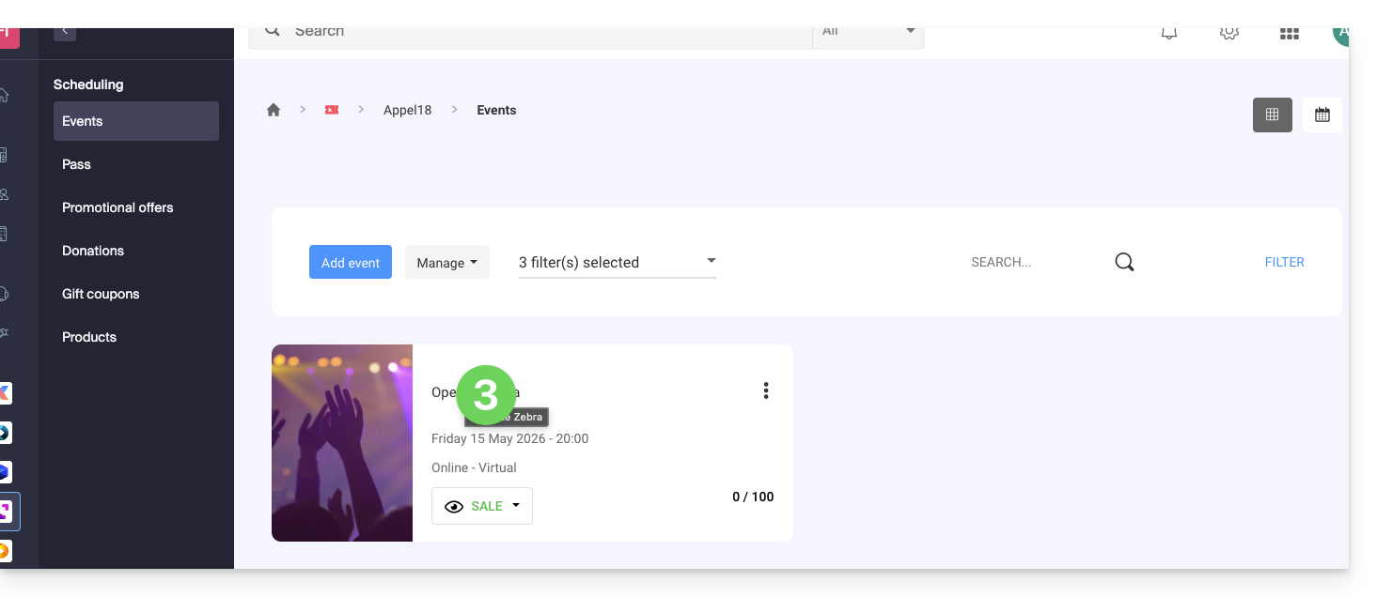The height and width of the screenshot is (597, 1377).
Task: Select Donations in the Scheduling menu
Action: click(x=93, y=251)
